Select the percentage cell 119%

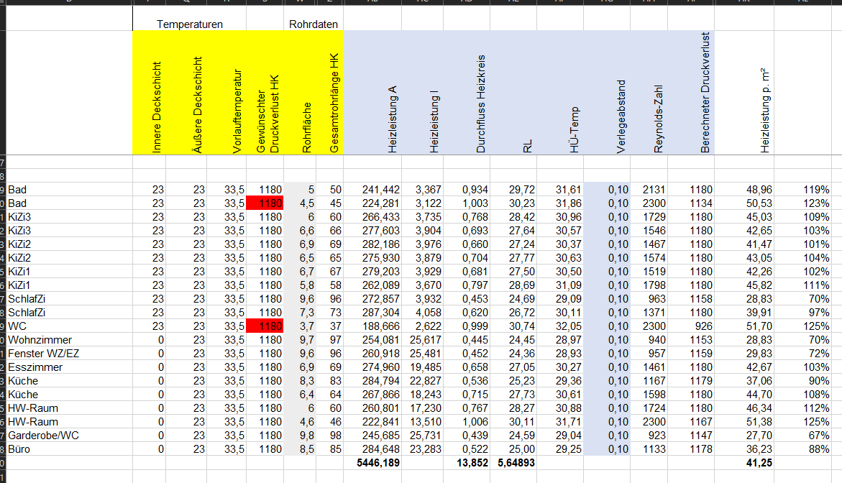click(803, 190)
